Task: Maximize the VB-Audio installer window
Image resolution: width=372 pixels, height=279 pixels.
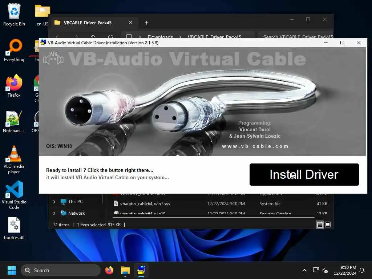Action: 342,43
